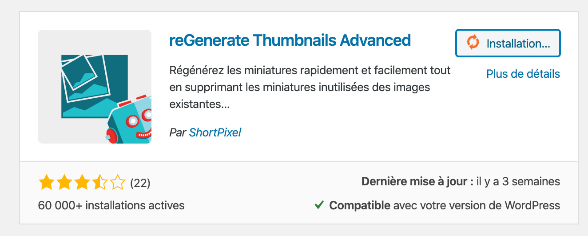
Task: Click the bold Compatible label
Action: 360,205
